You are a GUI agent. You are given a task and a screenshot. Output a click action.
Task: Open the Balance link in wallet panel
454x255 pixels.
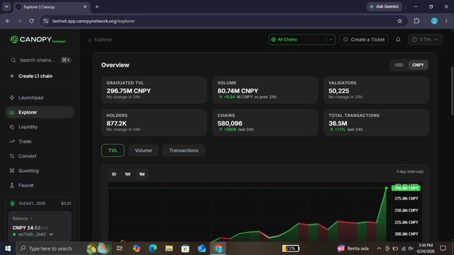tap(22, 218)
